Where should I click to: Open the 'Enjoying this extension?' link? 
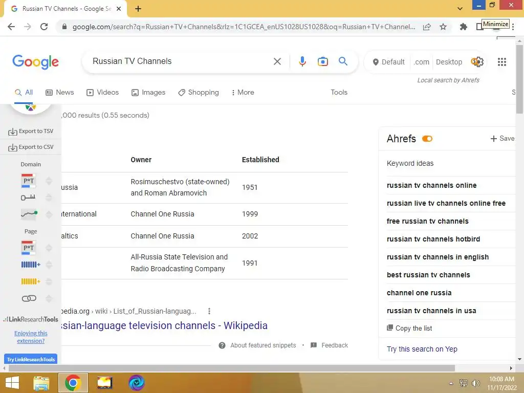click(31, 337)
